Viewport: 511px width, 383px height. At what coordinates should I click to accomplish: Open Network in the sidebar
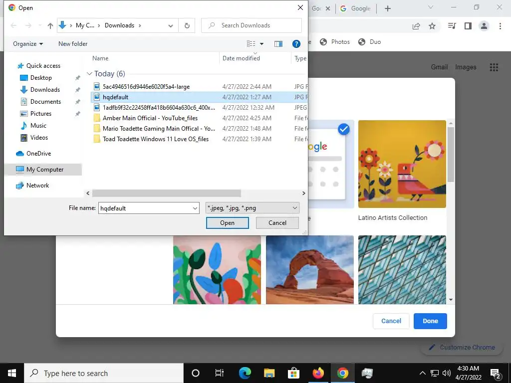pos(37,186)
